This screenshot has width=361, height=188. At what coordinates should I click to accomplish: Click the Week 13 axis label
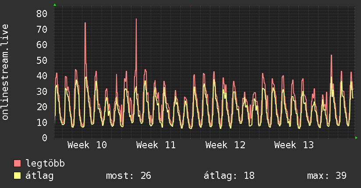point(294,145)
